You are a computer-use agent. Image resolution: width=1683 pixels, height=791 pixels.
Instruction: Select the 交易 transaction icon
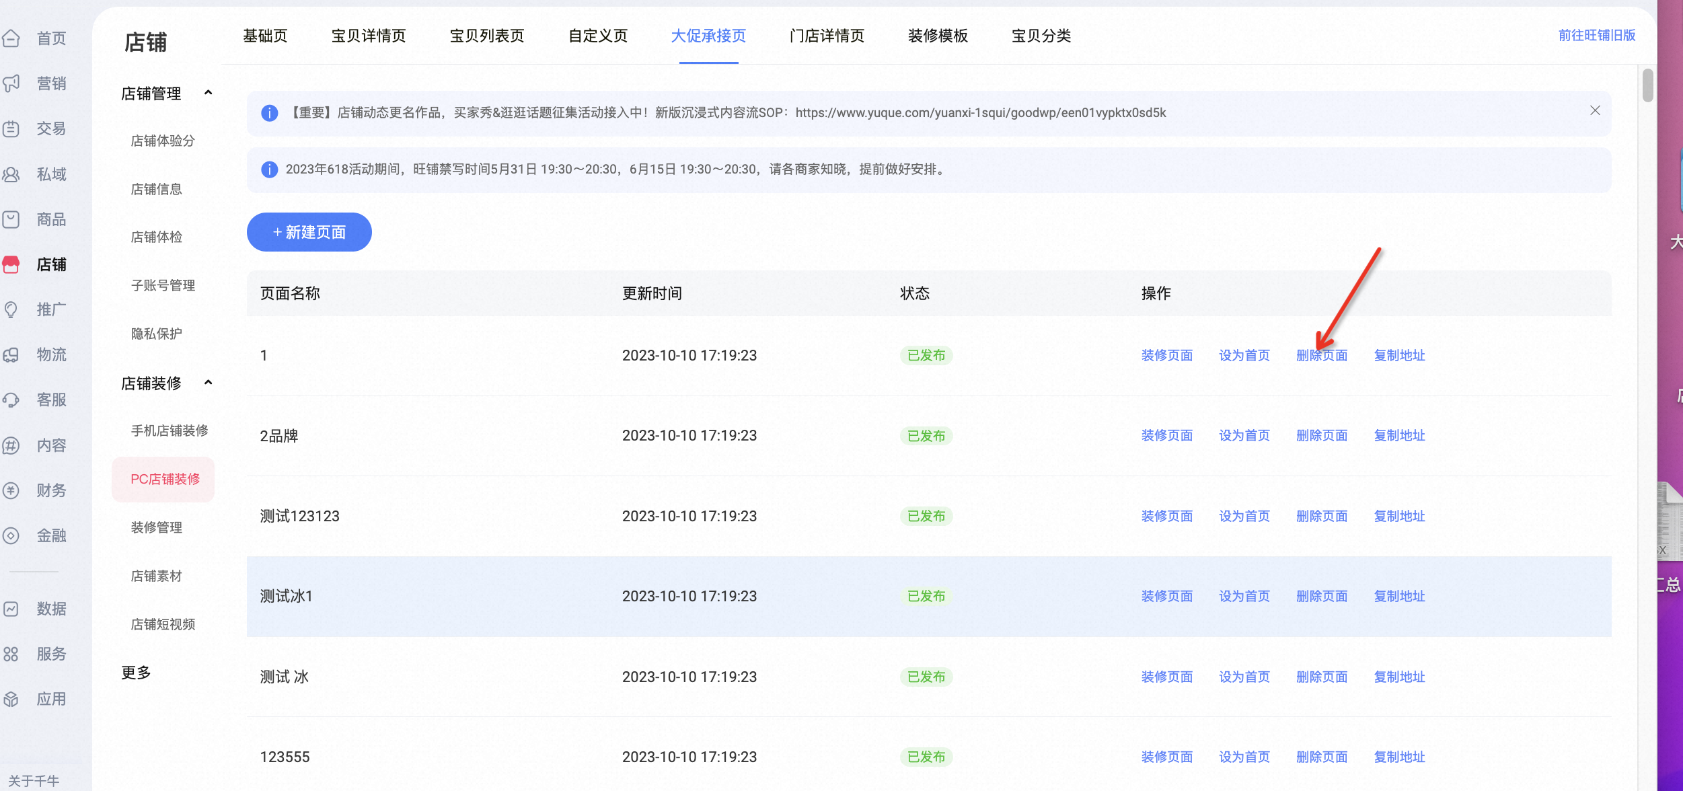pos(11,128)
